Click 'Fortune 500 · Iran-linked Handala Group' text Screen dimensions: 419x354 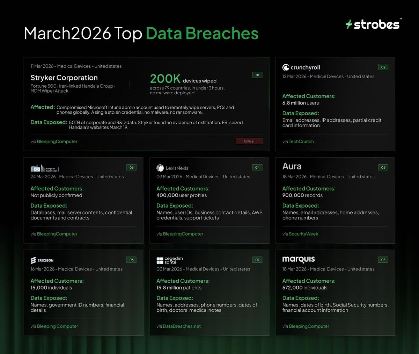[x=72, y=86]
